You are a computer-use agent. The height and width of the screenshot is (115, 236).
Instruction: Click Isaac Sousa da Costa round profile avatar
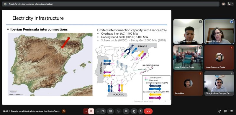coord(219,57)
